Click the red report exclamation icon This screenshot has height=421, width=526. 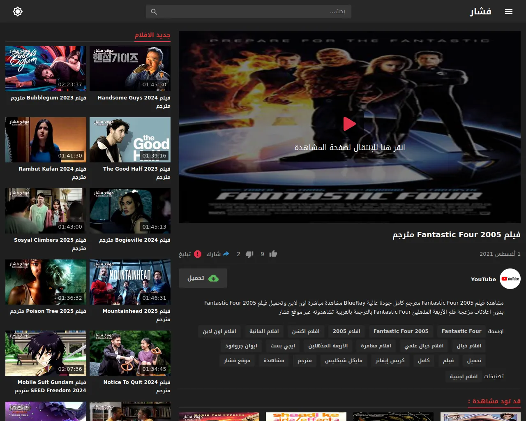pyautogui.click(x=198, y=254)
